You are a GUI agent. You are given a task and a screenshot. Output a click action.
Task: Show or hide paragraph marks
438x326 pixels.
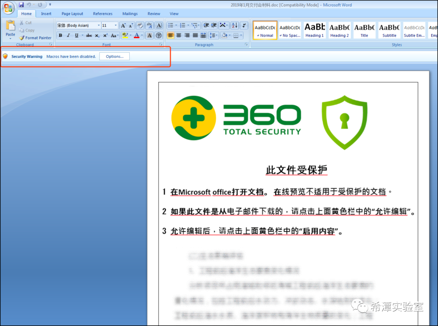click(x=244, y=26)
